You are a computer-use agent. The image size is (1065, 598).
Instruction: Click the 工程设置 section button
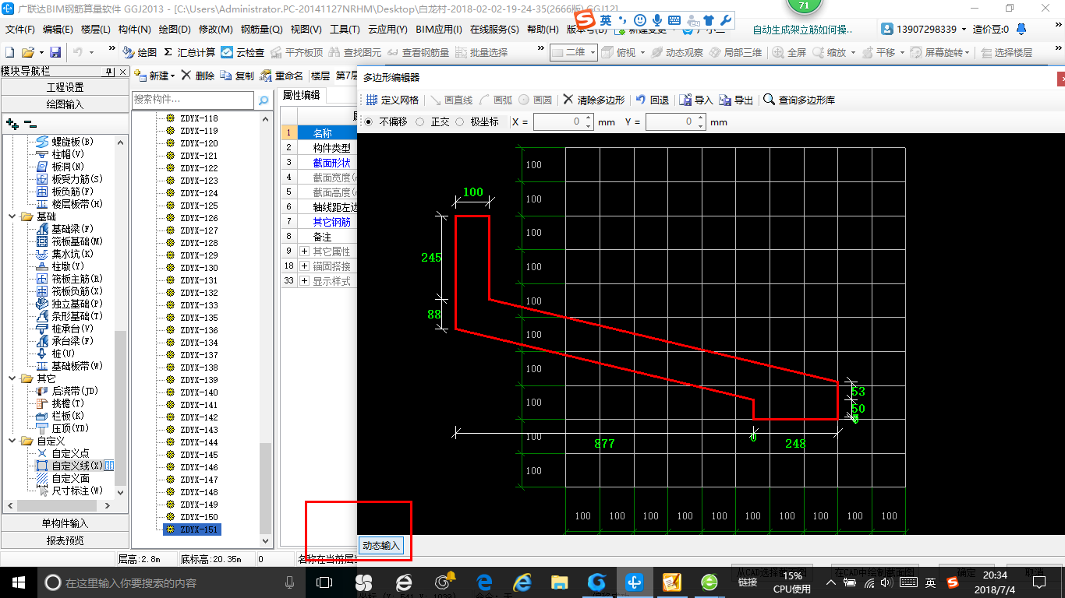tap(65, 87)
